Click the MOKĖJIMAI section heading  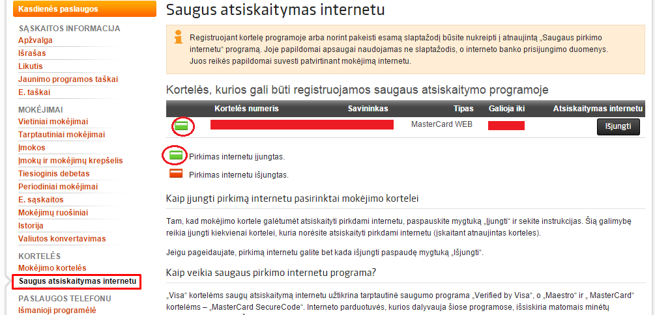click(40, 110)
